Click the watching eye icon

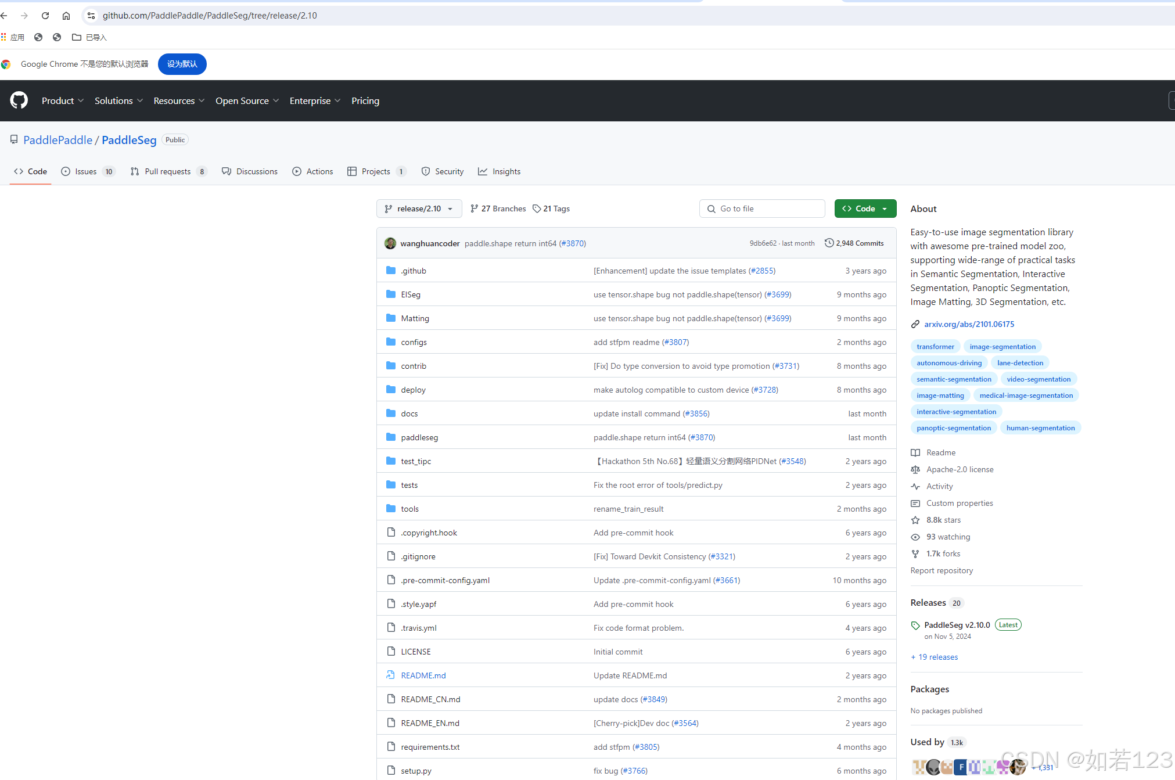[915, 537]
